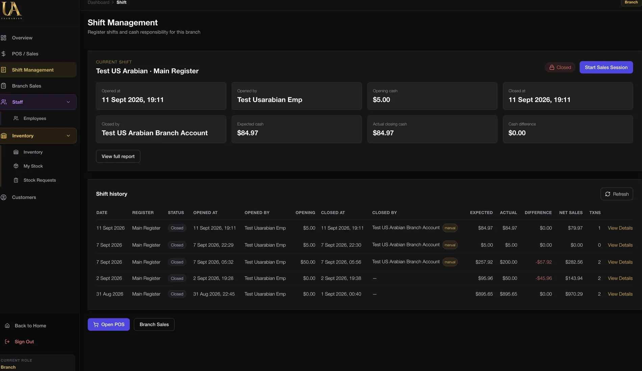Click the DIFFERENCE column header
Viewport: 642px width, 371px height.
pyautogui.click(x=538, y=213)
